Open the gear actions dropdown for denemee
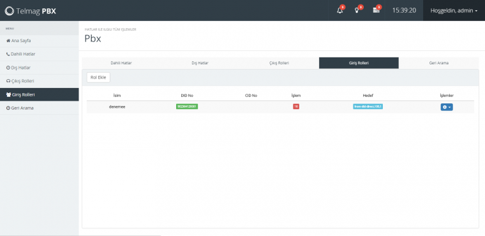Screen dimensions: 485x236 pos(447,107)
